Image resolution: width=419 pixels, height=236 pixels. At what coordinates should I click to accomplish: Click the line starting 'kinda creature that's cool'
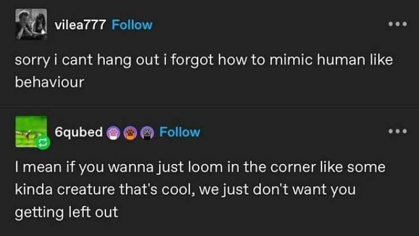point(185,190)
